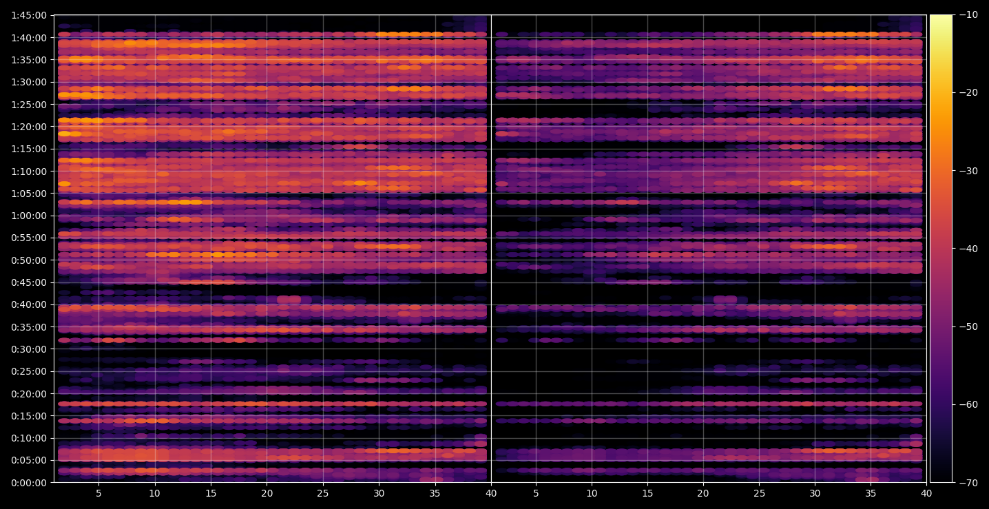Select the 0:50:00 y-axis label
989x509 pixels.
click(x=29, y=260)
